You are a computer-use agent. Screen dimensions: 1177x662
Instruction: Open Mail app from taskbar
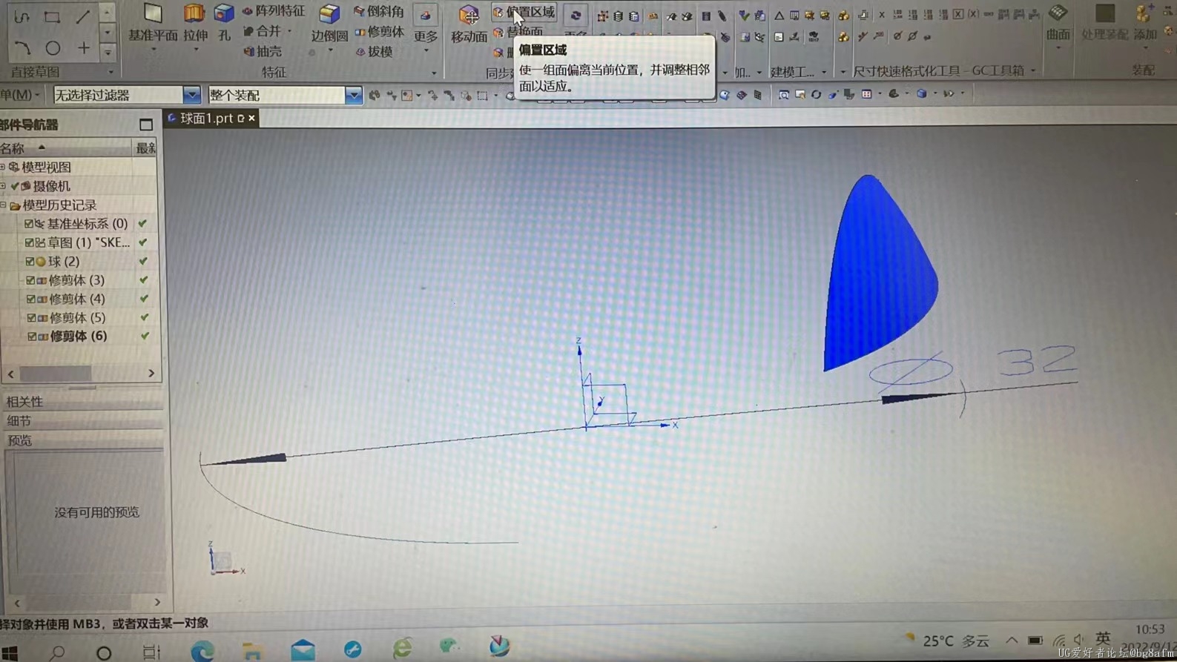[x=303, y=650]
